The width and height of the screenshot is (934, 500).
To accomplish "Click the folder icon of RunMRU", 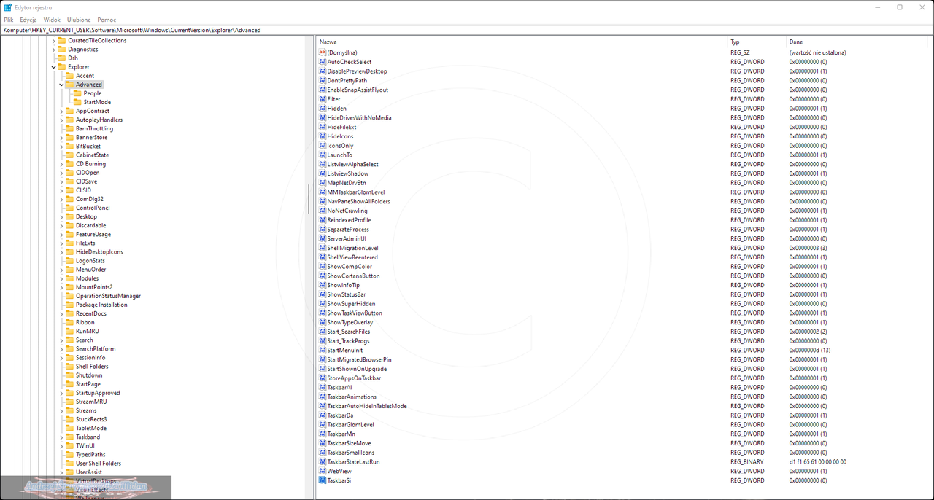I will pyautogui.click(x=70, y=331).
